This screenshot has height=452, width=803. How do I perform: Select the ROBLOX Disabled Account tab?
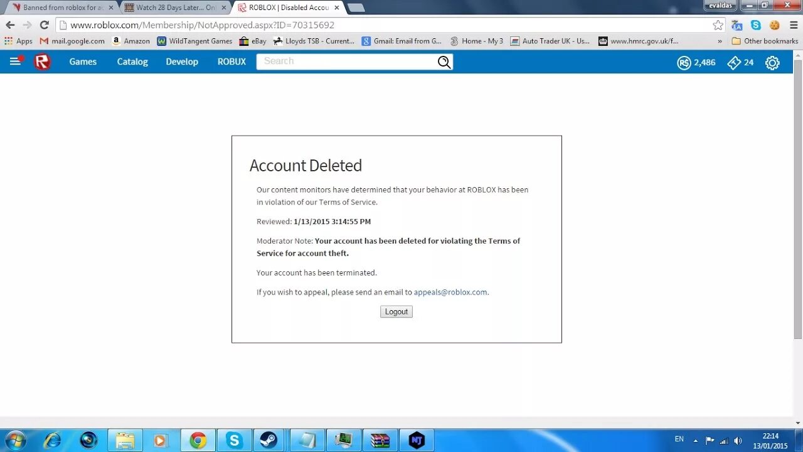[288, 8]
